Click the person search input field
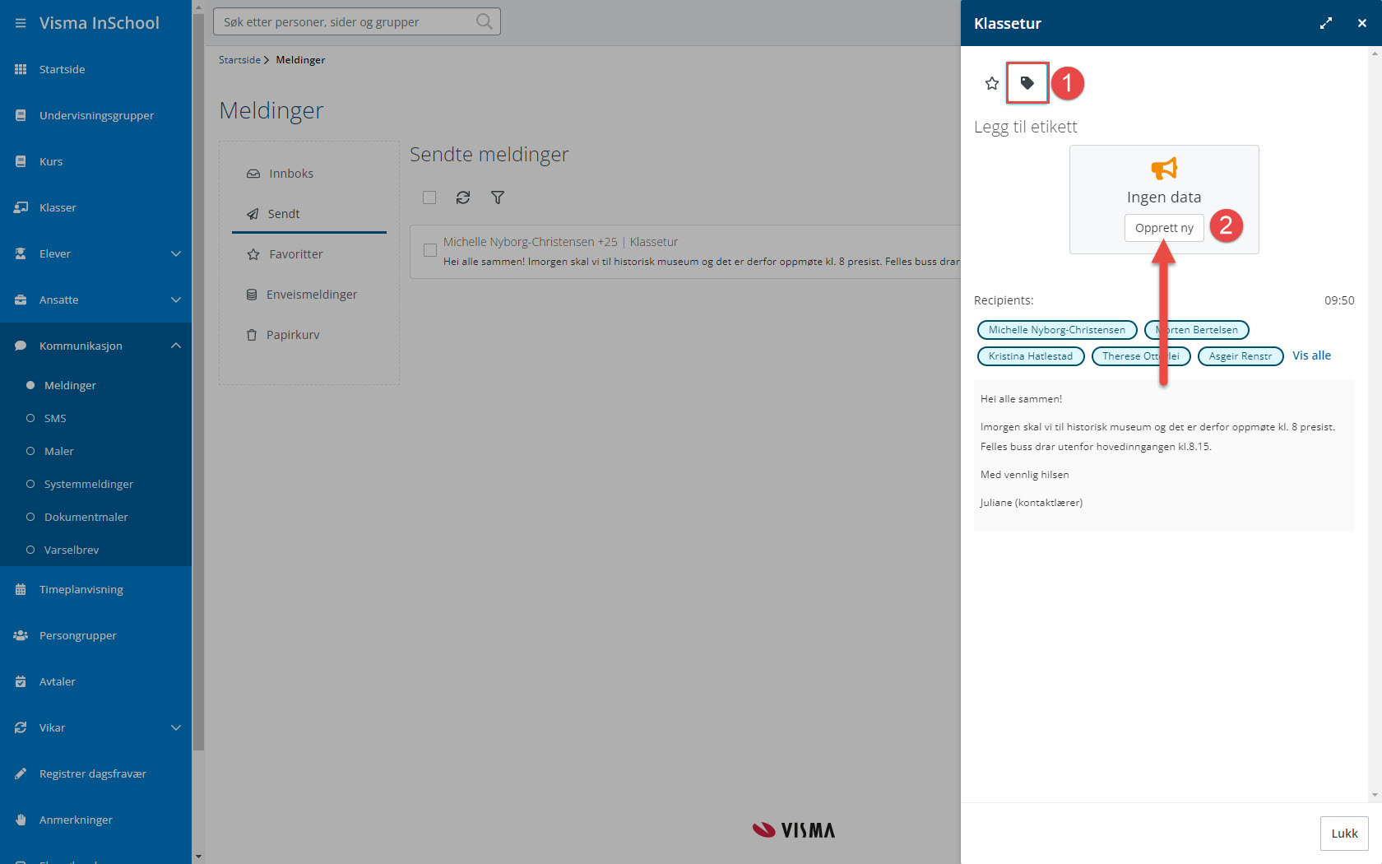The image size is (1382, 864). click(345, 22)
